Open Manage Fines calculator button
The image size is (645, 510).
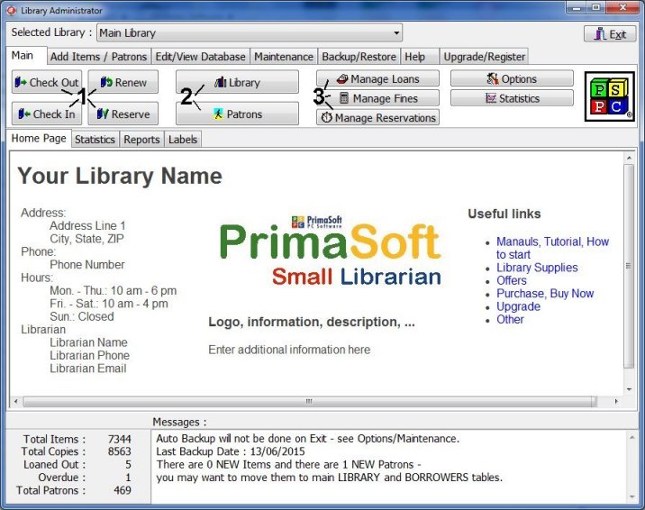point(377,98)
